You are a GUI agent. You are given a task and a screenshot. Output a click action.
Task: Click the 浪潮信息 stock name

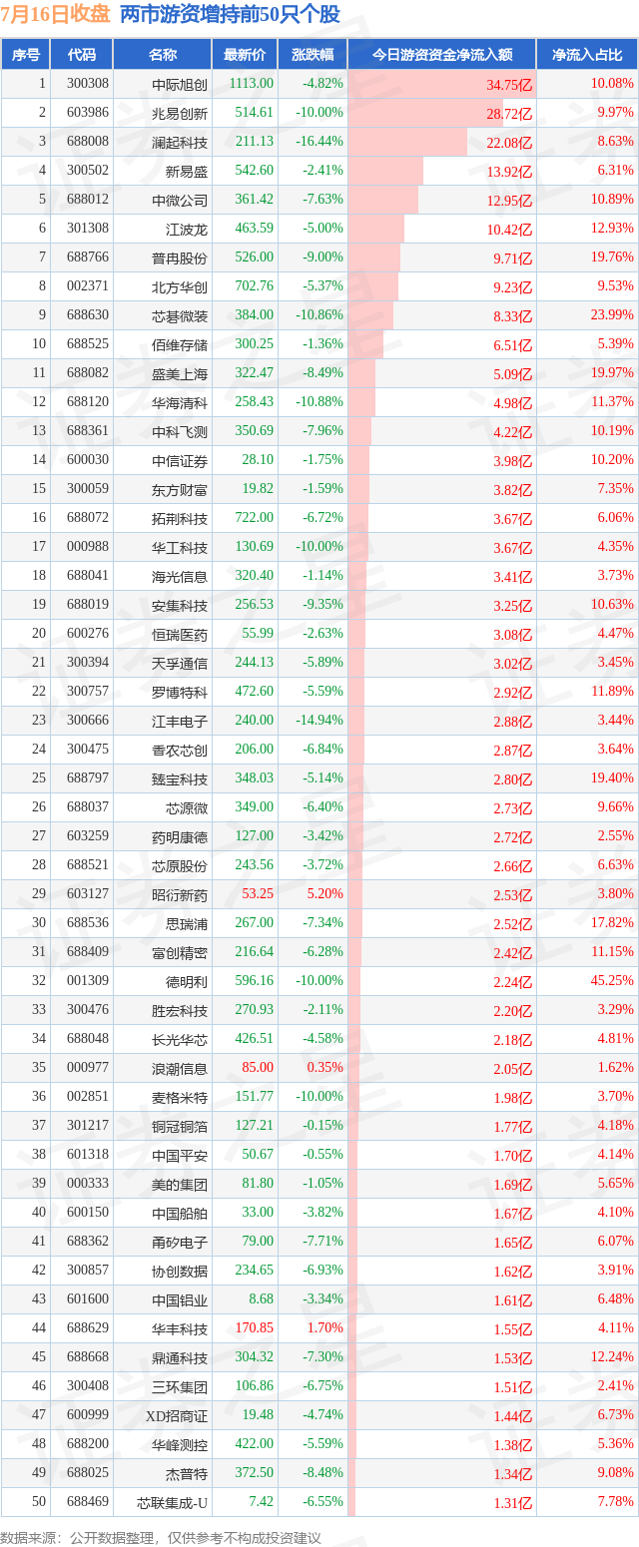click(x=180, y=1068)
